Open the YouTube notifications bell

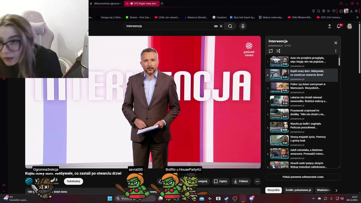pyautogui.click(x=339, y=26)
